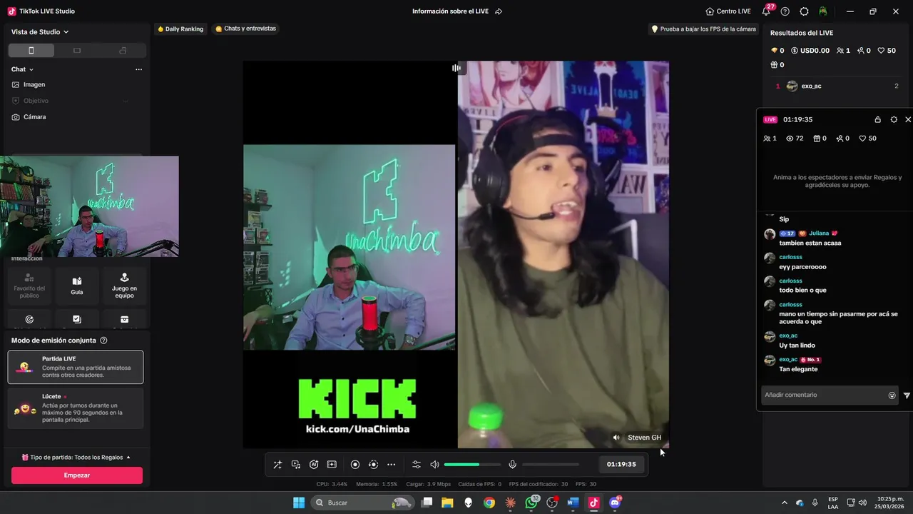The image size is (913, 514).
Task: Adjust the green speaker volume slider
Action: click(x=471, y=464)
